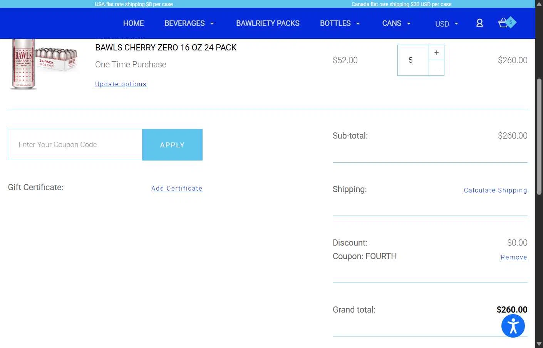Select the Canada flat rate shipping banner text
This screenshot has height=348, width=543.
[401, 4]
